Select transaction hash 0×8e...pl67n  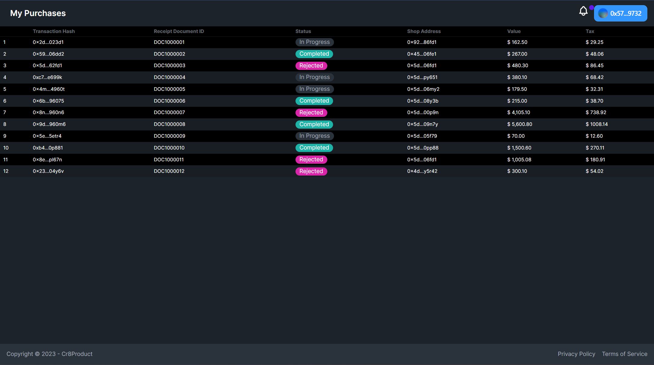coord(47,159)
